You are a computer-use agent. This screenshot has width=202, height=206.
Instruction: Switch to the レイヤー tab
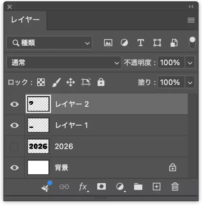click(x=25, y=20)
